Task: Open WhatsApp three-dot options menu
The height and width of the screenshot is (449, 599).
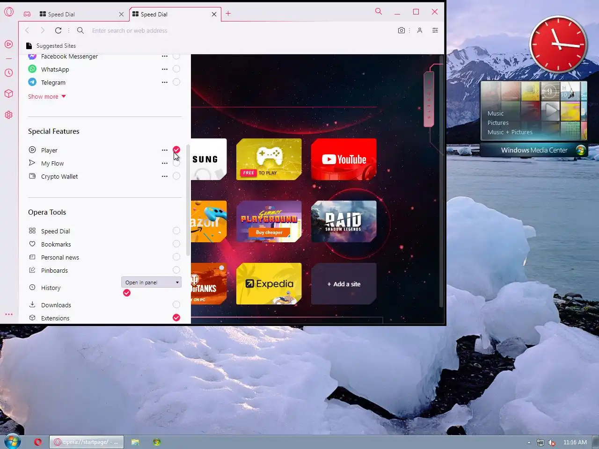Action: 165,69
